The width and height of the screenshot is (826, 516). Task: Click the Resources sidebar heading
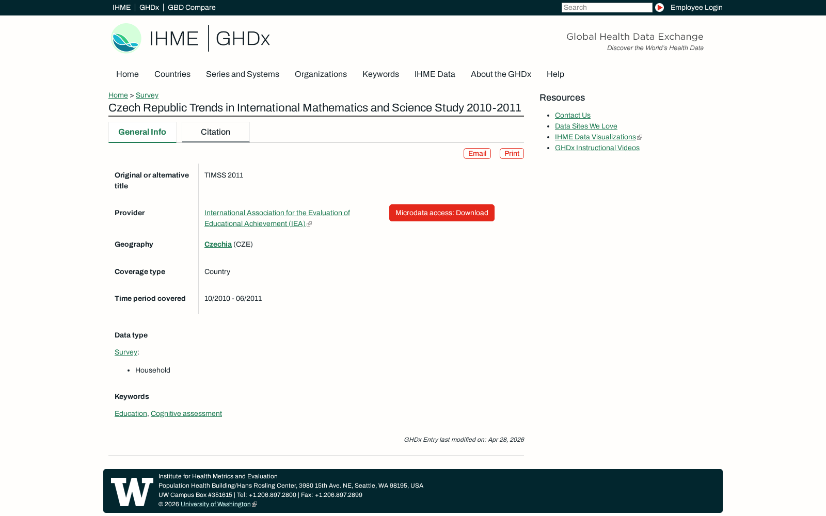click(562, 98)
